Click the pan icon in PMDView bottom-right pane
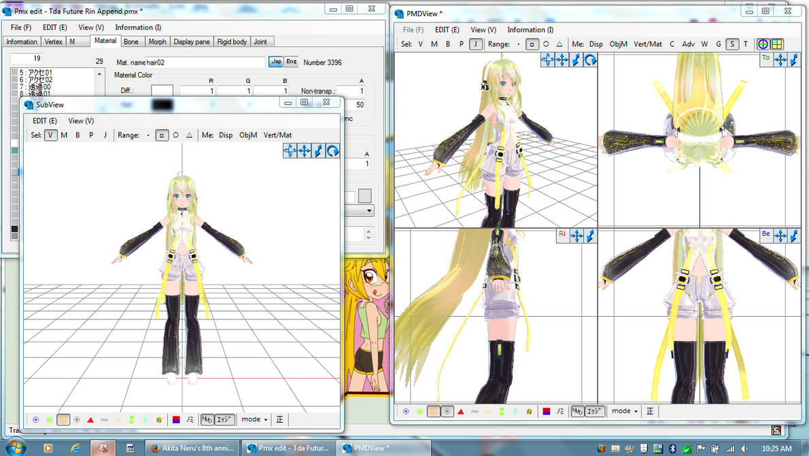Viewport: 809px width, 456px height. (780, 236)
